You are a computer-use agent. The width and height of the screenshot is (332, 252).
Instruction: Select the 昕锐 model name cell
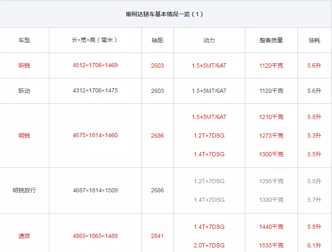click(24, 65)
